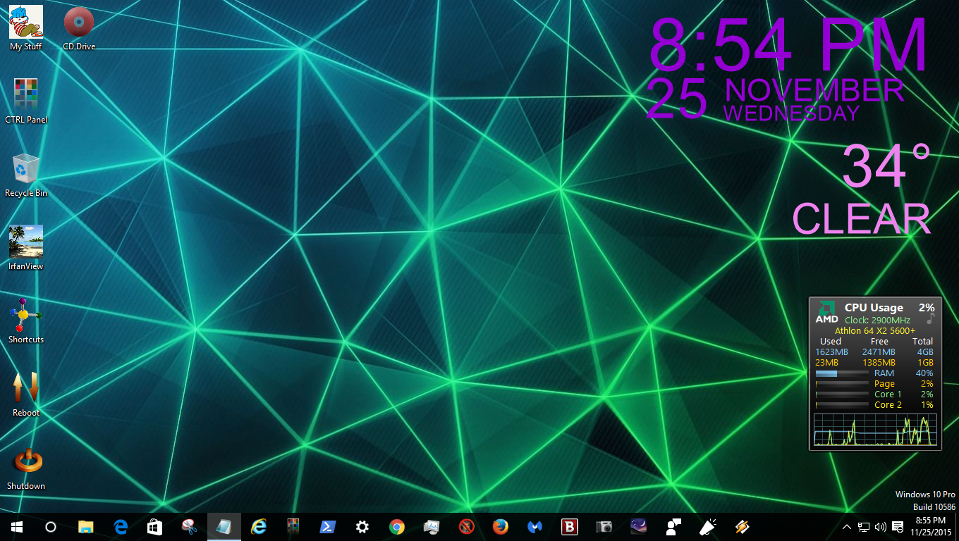Click the music note in CPU gadget
959x541 pixels.
coord(930,319)
